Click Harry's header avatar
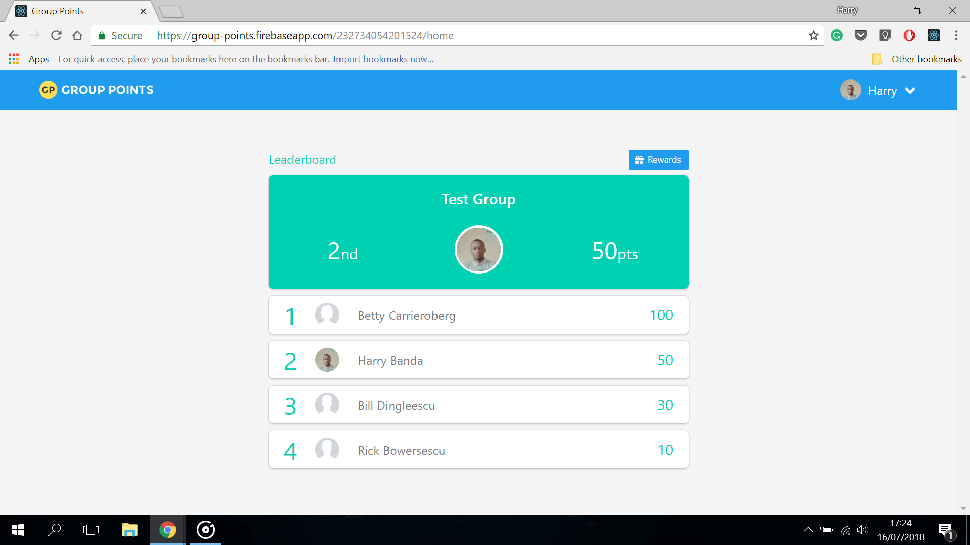 (x=850, y=90)
